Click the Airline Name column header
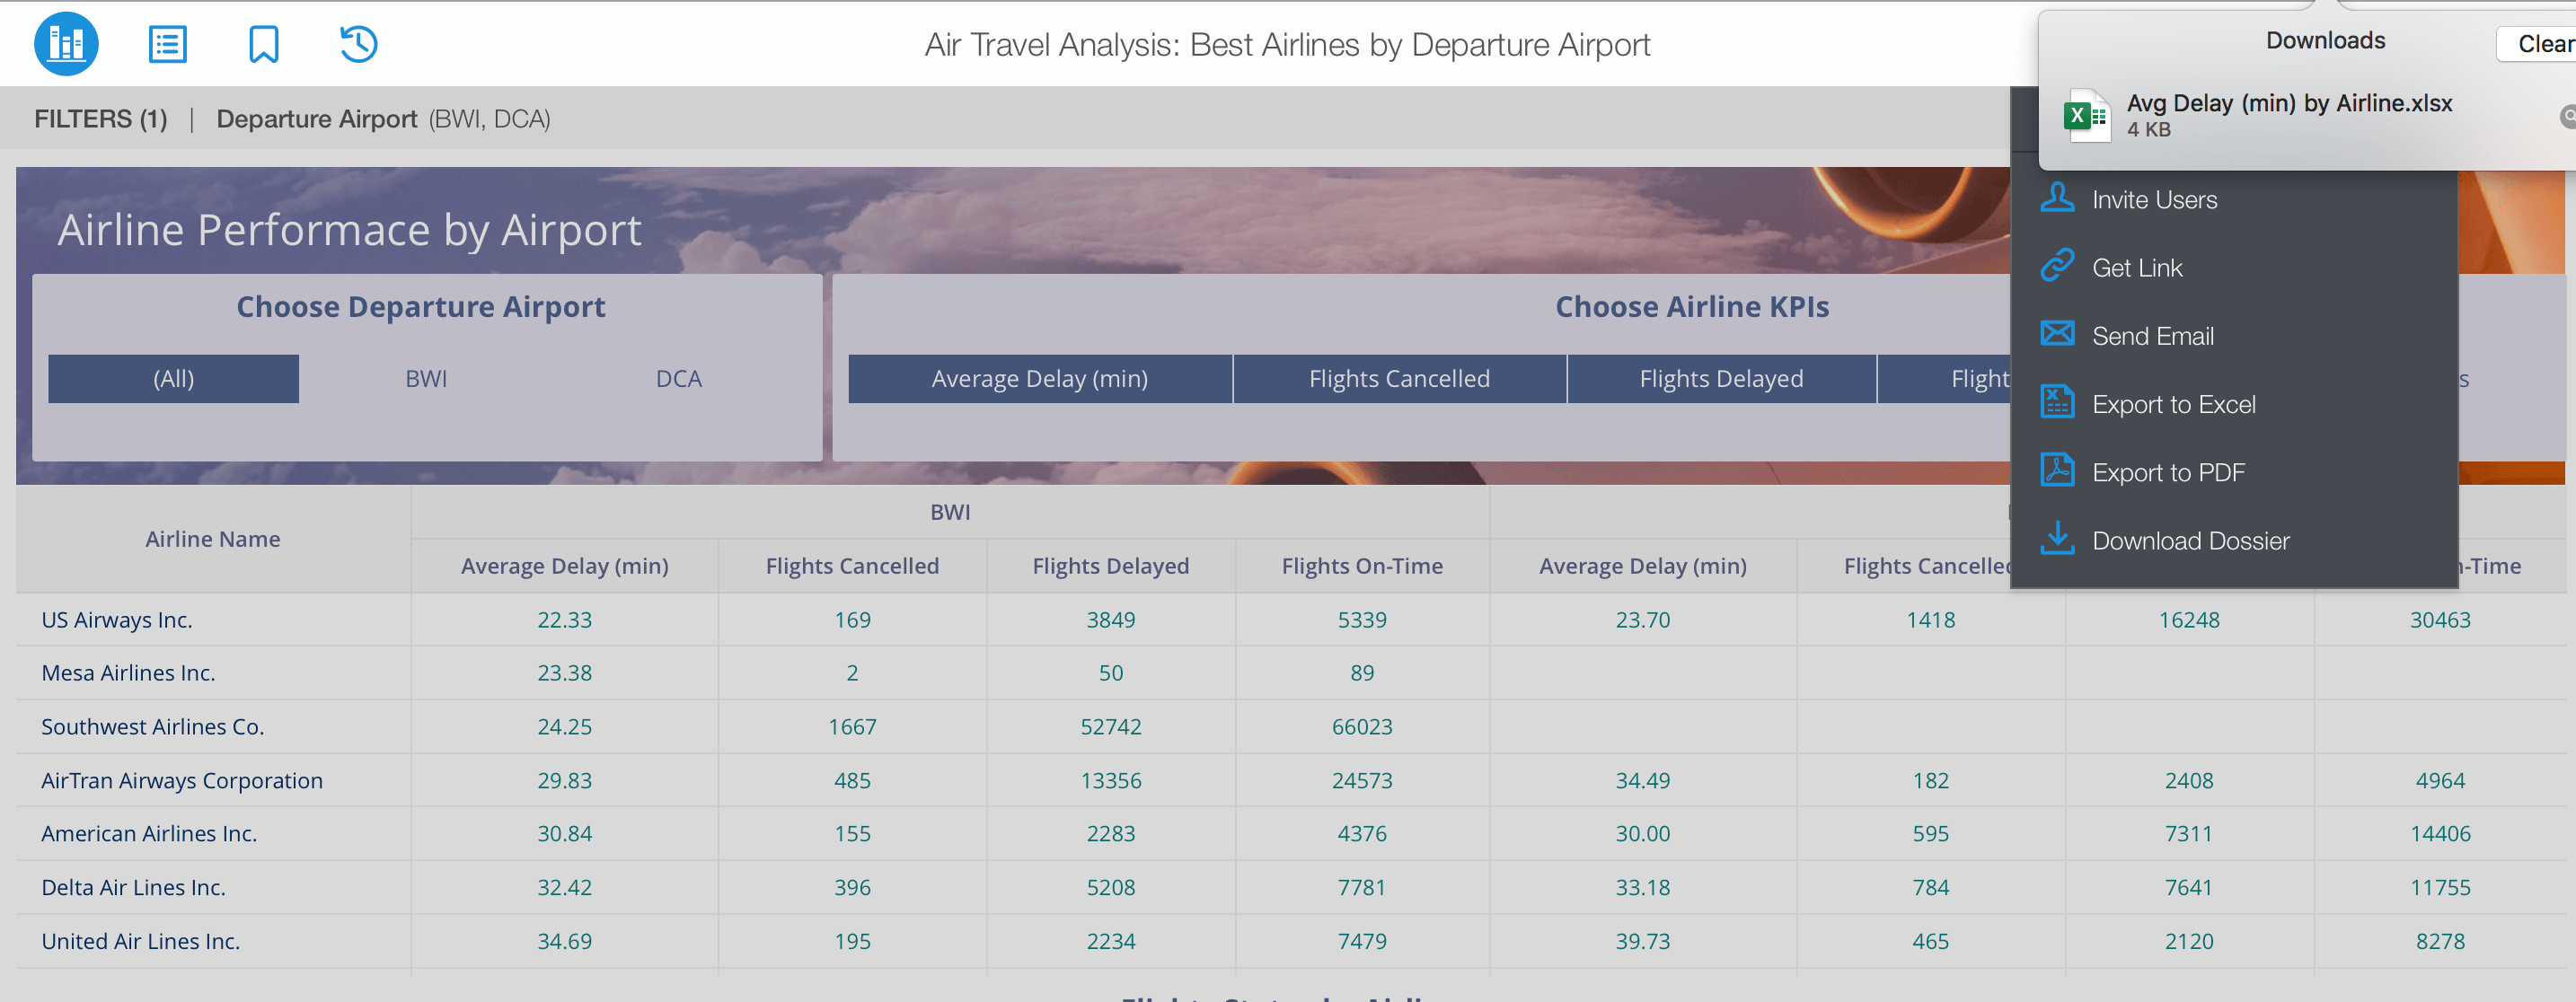 [x=213, y=539]
